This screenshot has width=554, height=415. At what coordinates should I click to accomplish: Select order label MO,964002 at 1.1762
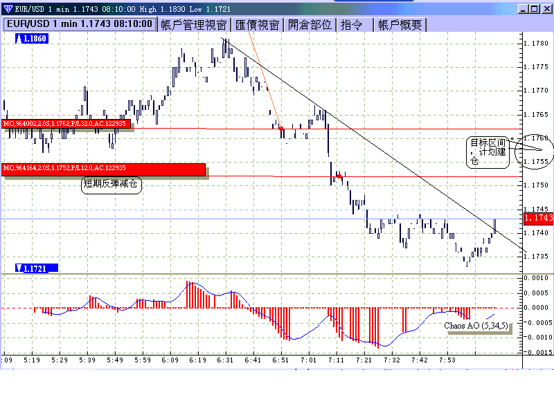coord(66,124)
